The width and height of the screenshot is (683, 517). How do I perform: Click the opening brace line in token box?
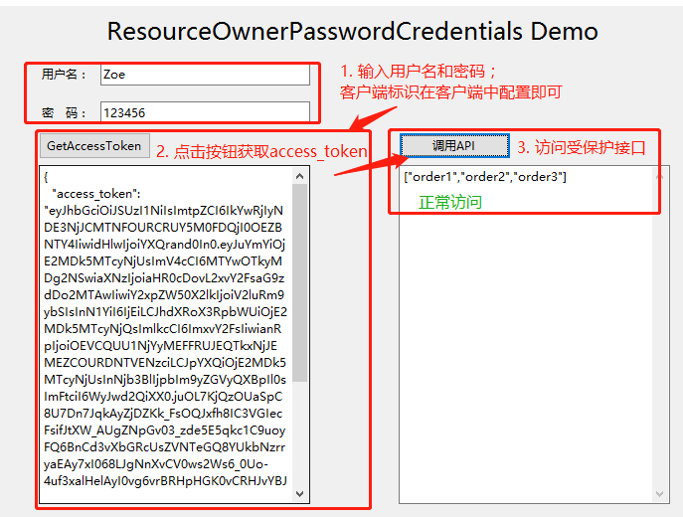[x=46, y=177]
